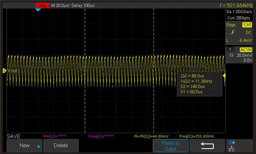This screenshot has height=154, width=256.
Task: Click the network connection status icon
Action: coord(232,149)
